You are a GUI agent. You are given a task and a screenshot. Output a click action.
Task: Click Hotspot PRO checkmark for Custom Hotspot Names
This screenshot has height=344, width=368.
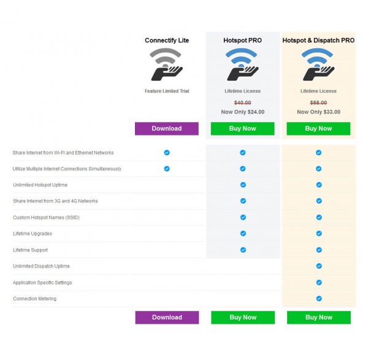(243, 217)
